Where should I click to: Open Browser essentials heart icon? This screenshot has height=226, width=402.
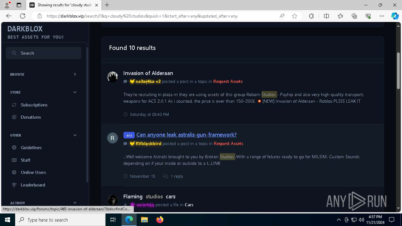point(368,16)
